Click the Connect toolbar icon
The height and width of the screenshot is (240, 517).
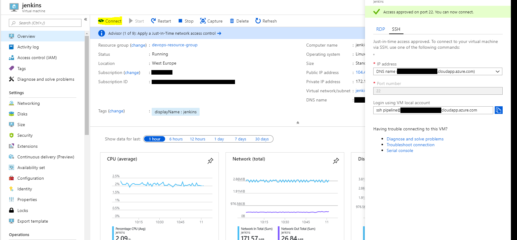[101, 21]
